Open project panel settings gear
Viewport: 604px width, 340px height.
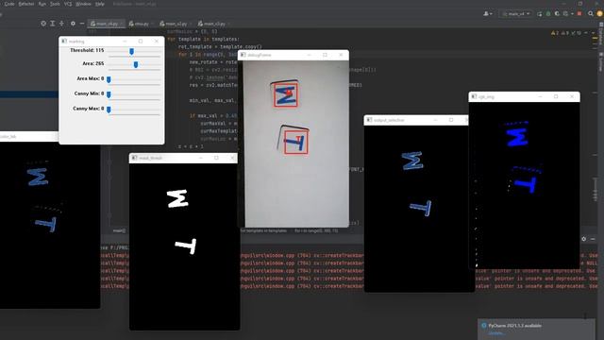(x=73, y=24)
